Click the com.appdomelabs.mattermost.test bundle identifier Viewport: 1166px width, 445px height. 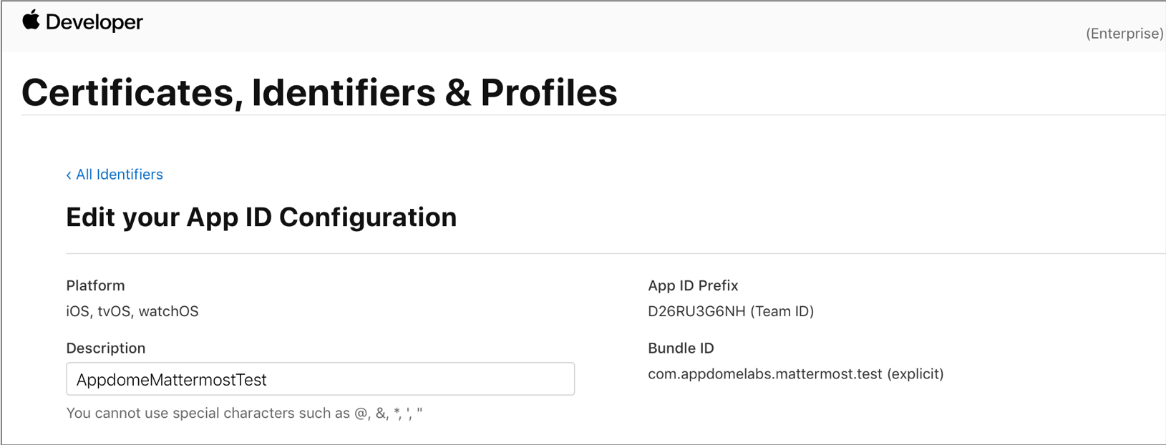tap(764, 374)
